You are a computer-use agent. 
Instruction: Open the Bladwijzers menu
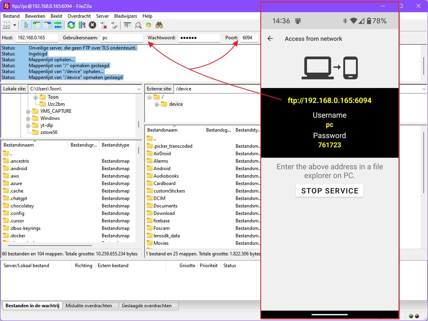pos(126,16)
